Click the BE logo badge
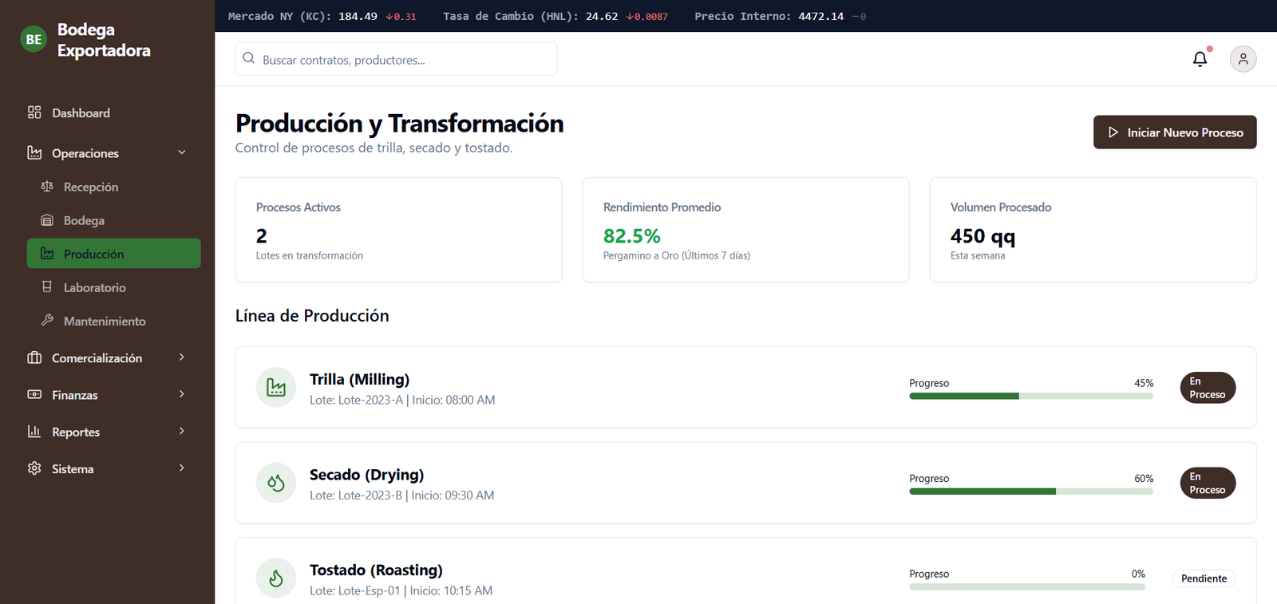Screen dimensions: 1277x604 coord(34,39)
